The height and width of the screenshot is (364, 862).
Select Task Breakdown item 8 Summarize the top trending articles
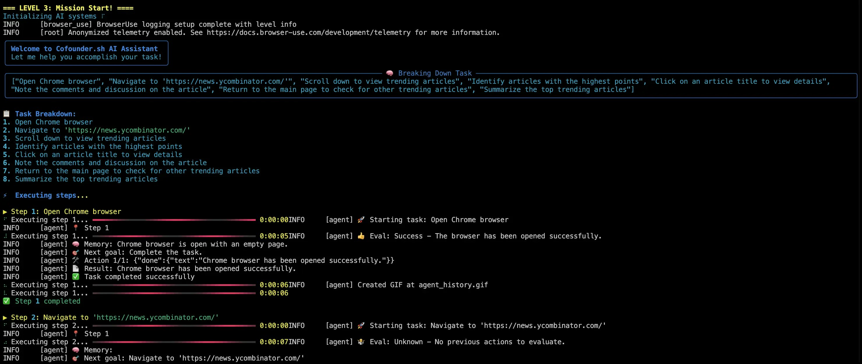pos(86,179)
